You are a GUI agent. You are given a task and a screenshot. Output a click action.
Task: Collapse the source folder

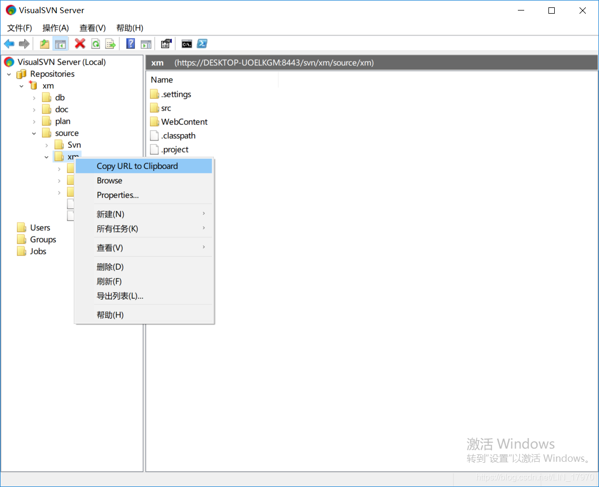(34, 133)
